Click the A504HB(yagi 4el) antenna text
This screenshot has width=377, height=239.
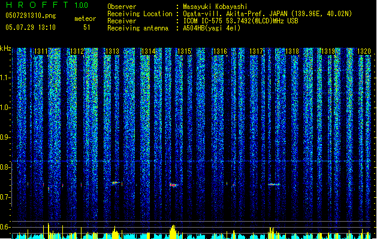[x=212, y=28]
